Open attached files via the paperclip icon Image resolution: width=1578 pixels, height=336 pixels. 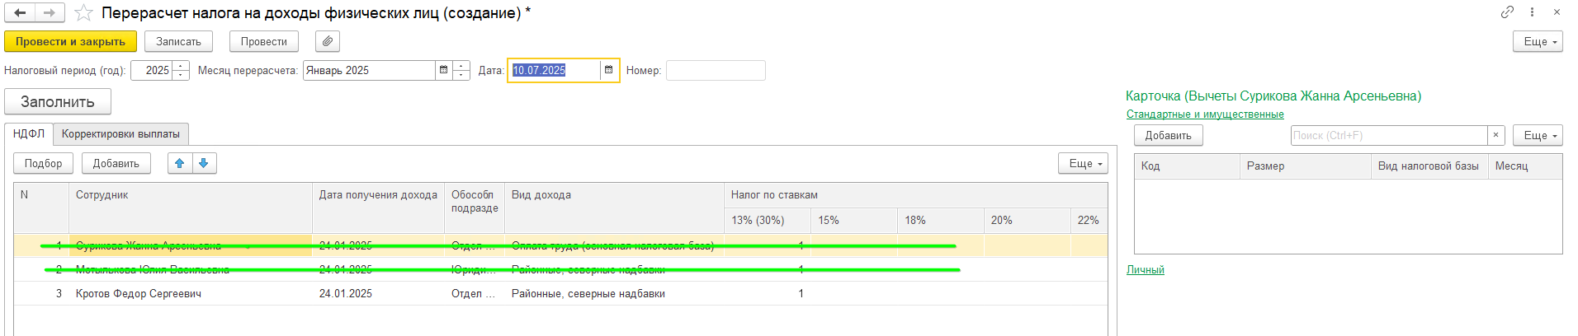(328, 41)
